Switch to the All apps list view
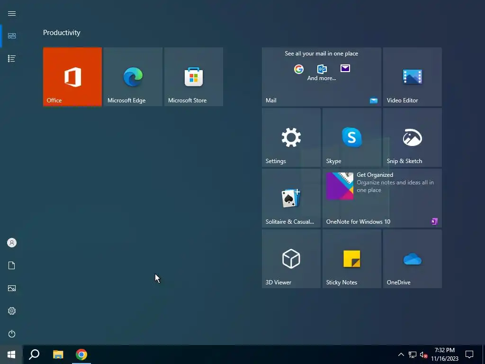 [12, 58]
